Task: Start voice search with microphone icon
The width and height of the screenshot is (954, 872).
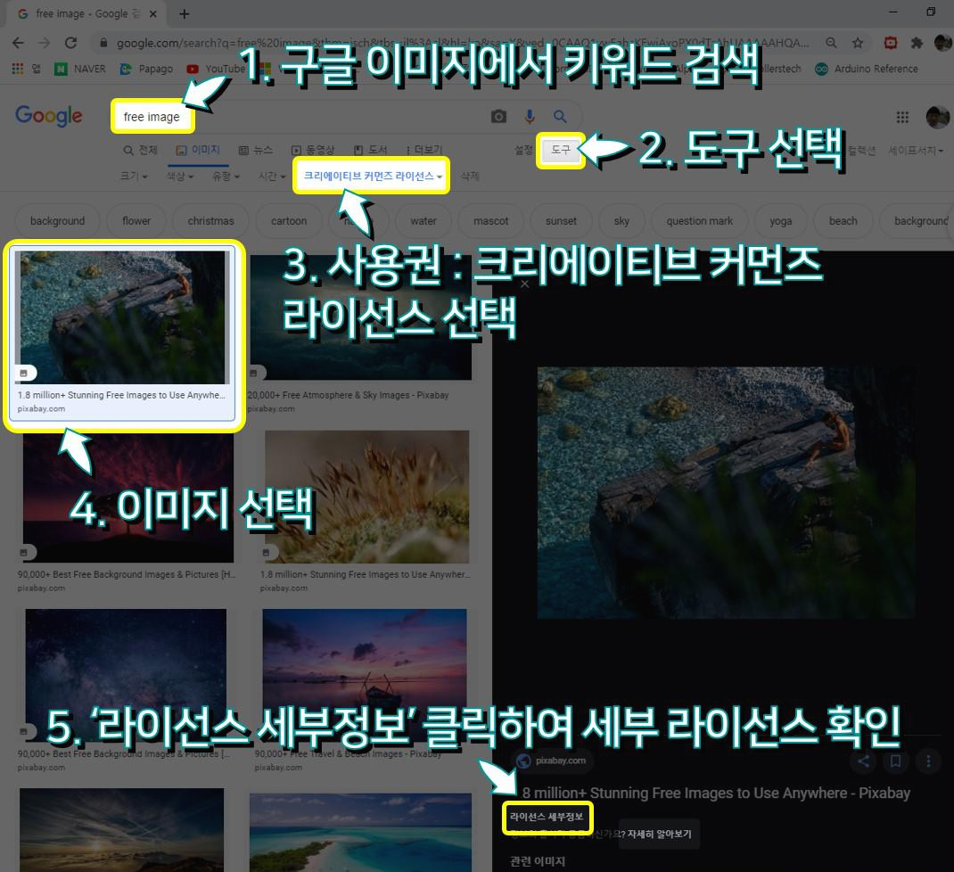Action: coord(530,116)
